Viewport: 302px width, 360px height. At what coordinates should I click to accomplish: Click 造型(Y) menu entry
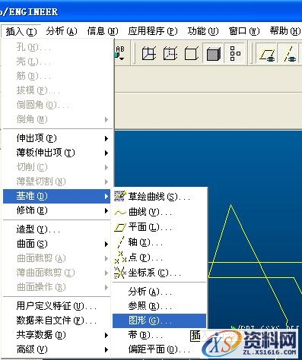[x=57, y=229]
